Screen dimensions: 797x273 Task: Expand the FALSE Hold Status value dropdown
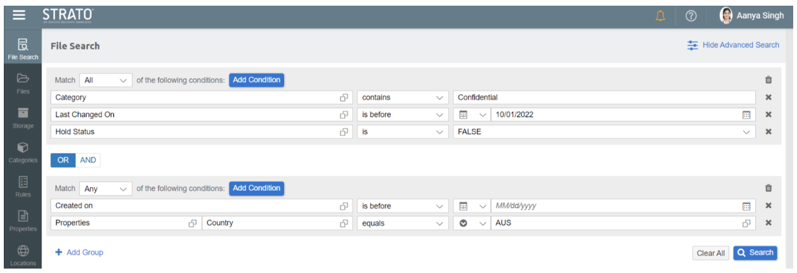603,131
